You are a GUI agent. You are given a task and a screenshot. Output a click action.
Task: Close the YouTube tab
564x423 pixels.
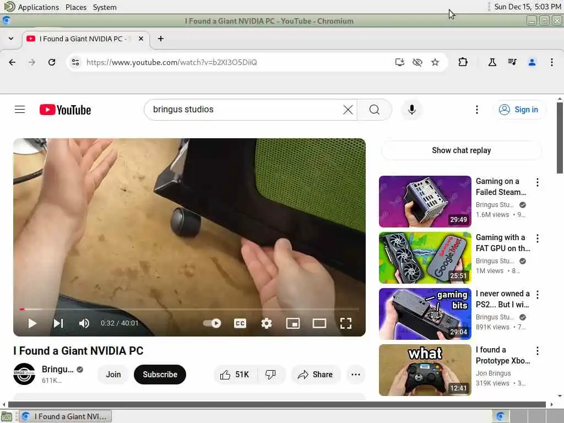(x=141, y=39)
